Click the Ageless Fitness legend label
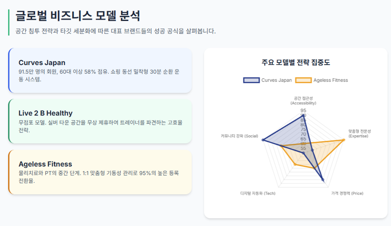Viewport: 391px width, 226px height. 331,80
